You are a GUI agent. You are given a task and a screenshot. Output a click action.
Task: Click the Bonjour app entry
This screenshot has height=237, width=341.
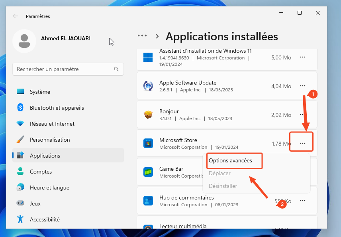207,115
